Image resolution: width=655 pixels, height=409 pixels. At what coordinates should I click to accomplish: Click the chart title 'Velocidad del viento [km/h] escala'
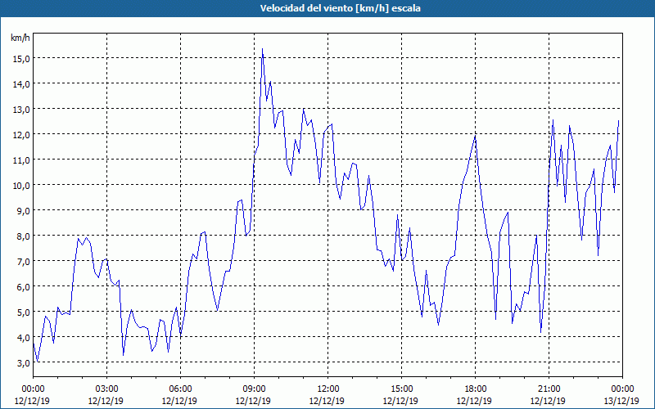pos(340,8)
